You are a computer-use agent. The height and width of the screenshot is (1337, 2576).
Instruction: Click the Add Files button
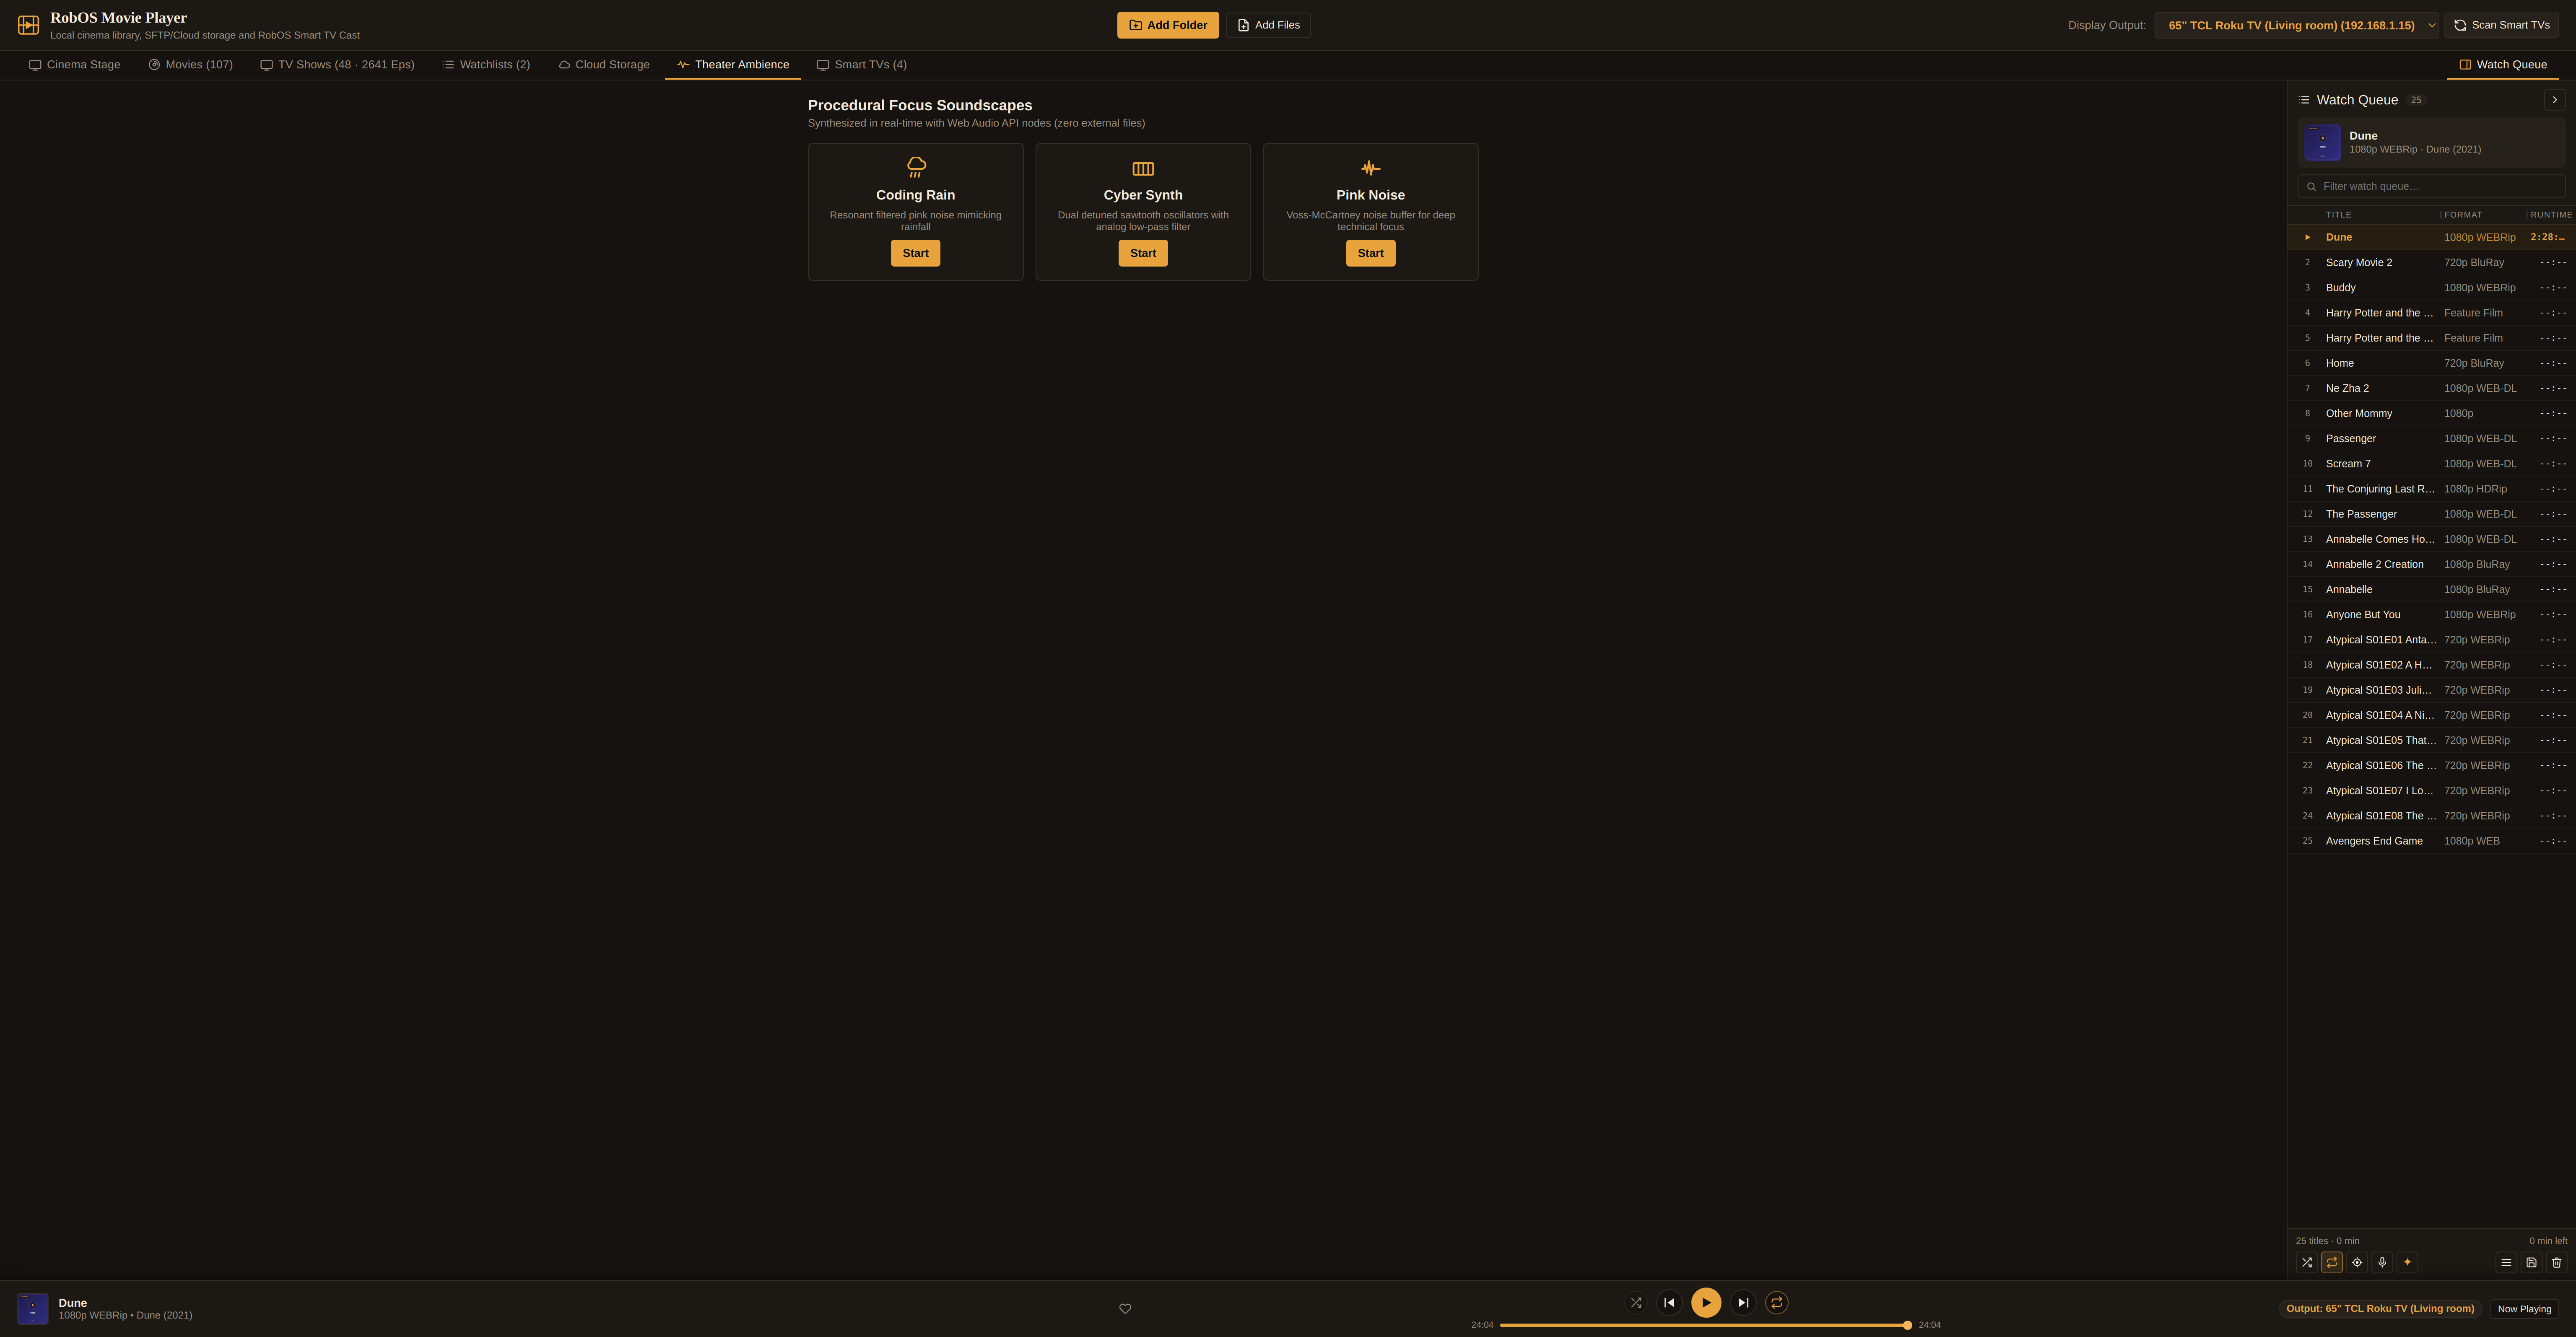tap(1268, 25)
